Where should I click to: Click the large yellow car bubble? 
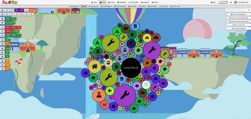point(147,38)
